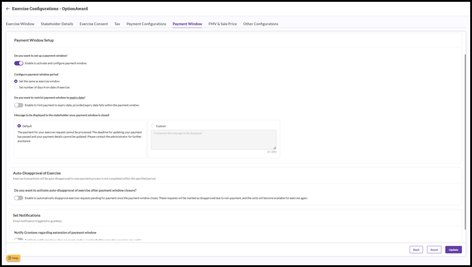This screenshot has width=472, height=267.
Task: Select the Payment Window tab
Action: (x=187, y=24)
